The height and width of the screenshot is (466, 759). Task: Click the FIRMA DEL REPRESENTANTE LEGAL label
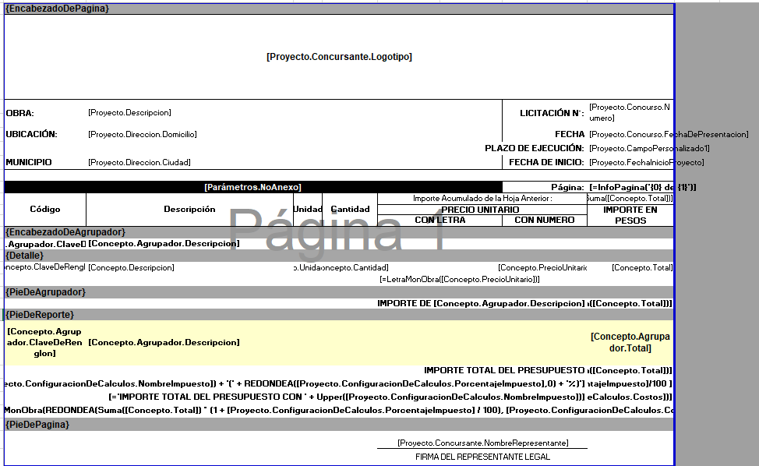tap(482, 457)
